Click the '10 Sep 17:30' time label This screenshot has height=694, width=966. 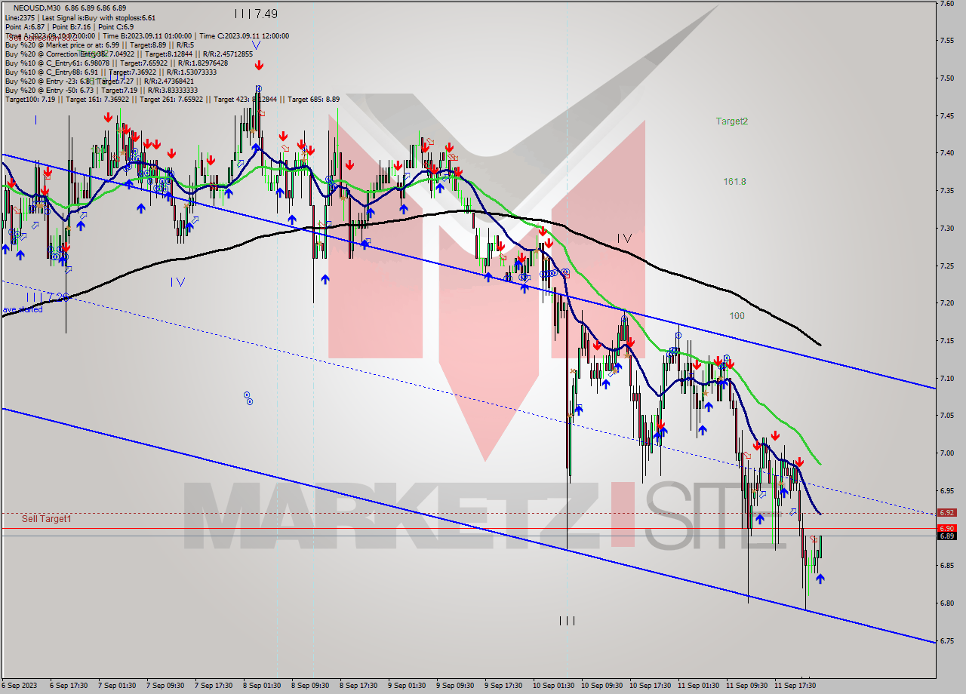point(648,686)
